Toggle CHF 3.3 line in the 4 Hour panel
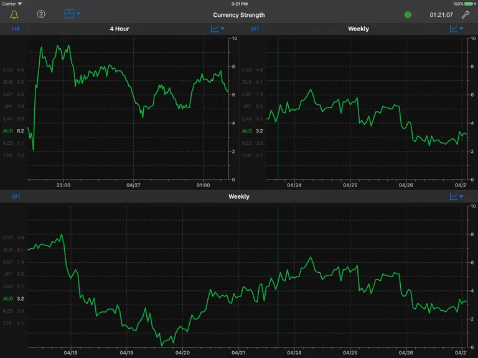Image resolution: width=478 pixels, height=358 pixels. 14,155
